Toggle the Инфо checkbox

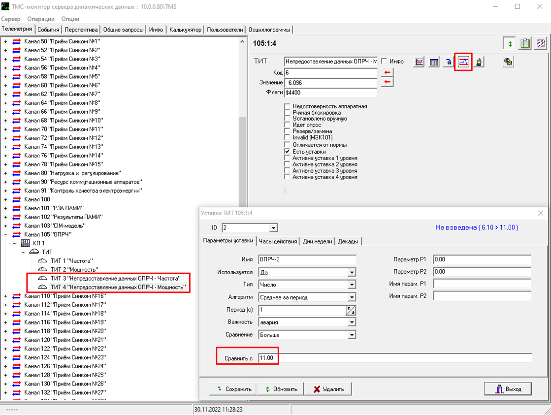pos(384,62)
